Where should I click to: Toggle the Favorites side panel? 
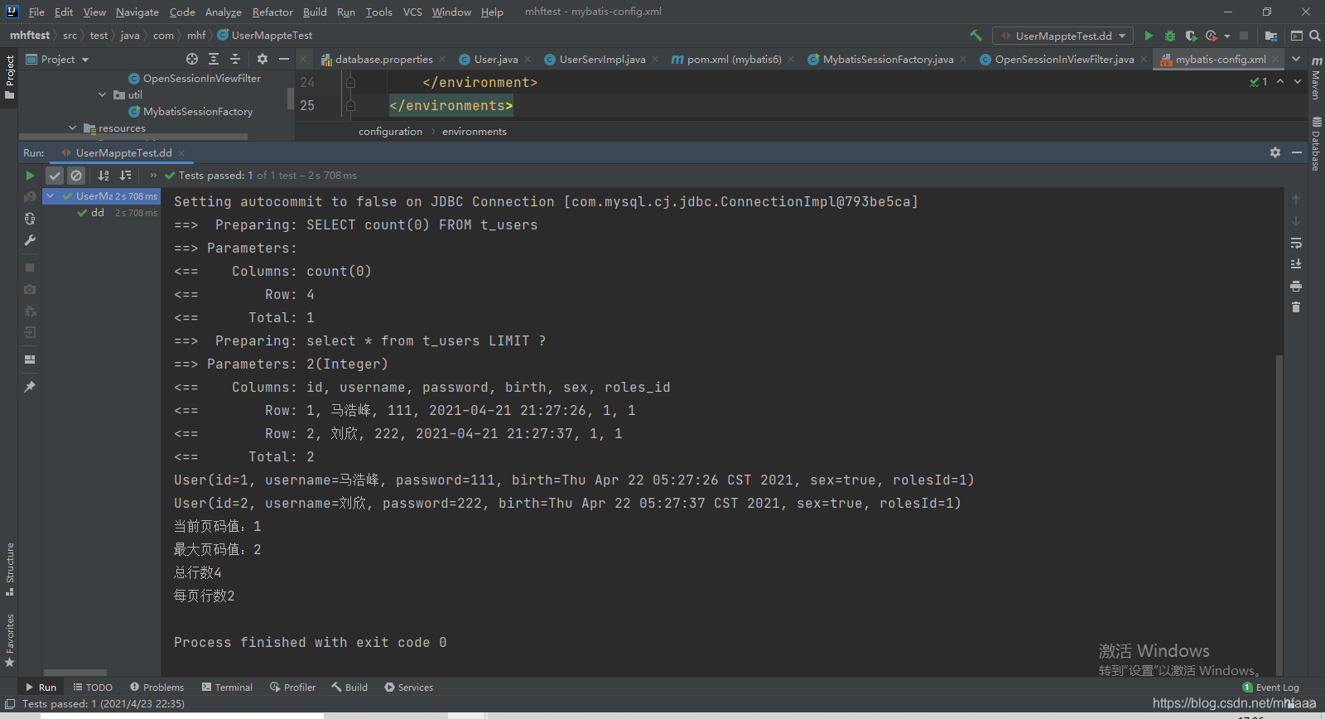[x=10, y=640]
